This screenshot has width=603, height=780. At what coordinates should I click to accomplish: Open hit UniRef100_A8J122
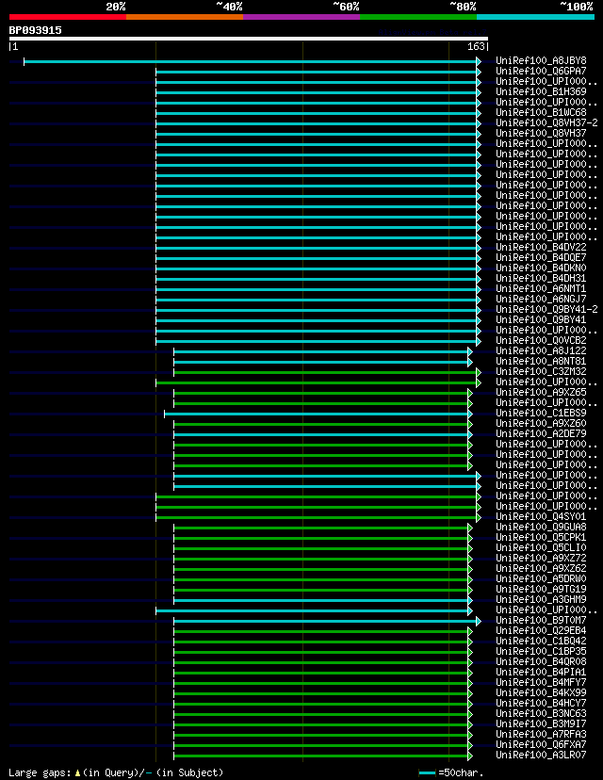[542, 351]
